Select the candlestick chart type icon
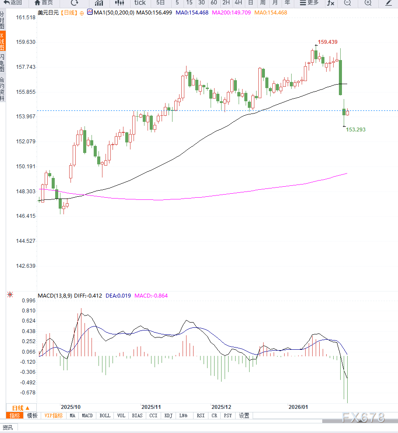398x433 pixels. (120, 3)
